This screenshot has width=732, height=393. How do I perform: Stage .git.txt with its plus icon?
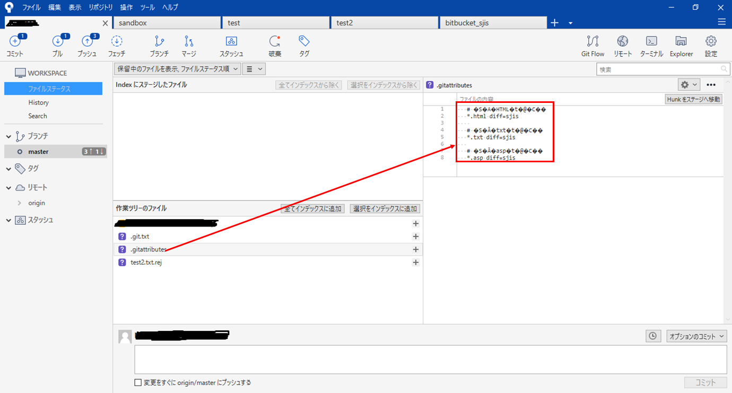click(416, 237)
